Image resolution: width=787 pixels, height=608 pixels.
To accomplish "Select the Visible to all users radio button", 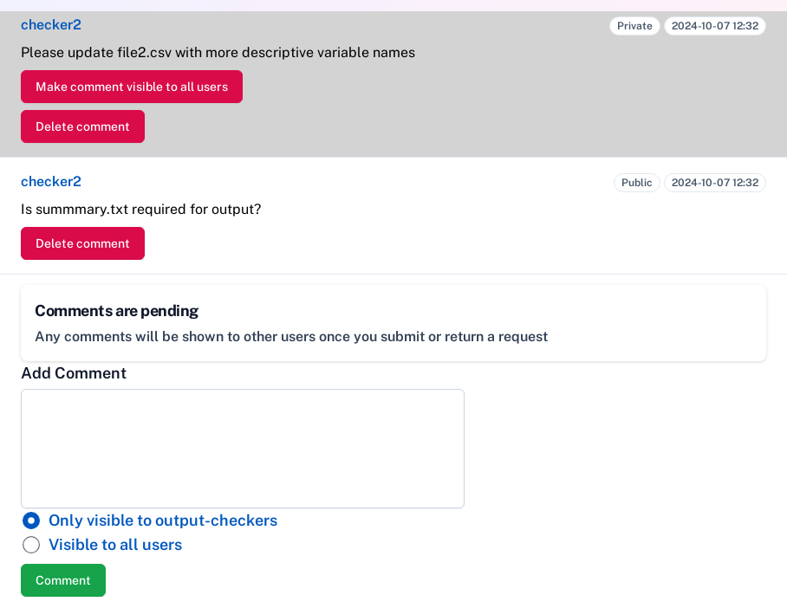I will pyautogui.click(x=31, y=545).
